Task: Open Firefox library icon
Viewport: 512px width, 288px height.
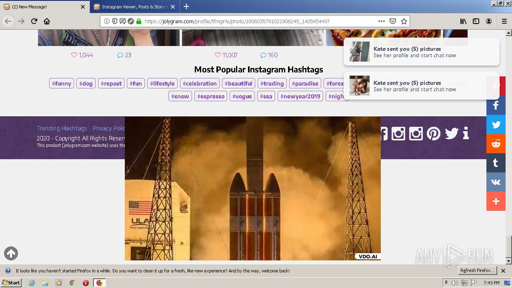Action: point(463,21)
